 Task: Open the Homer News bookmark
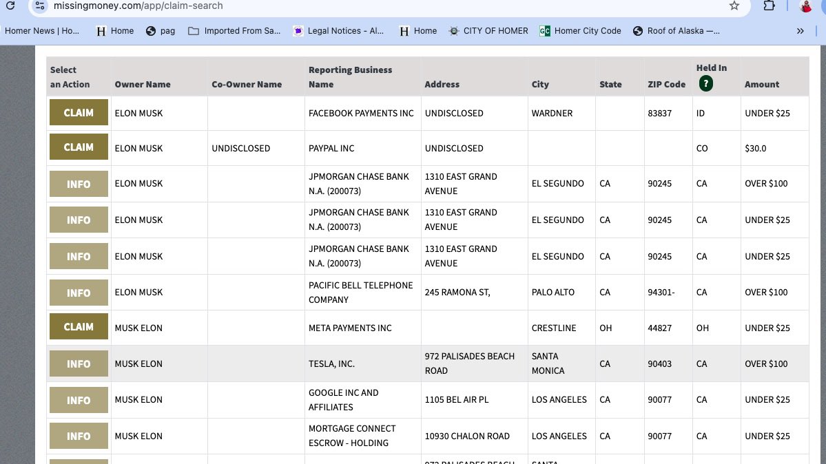(42, 31)
